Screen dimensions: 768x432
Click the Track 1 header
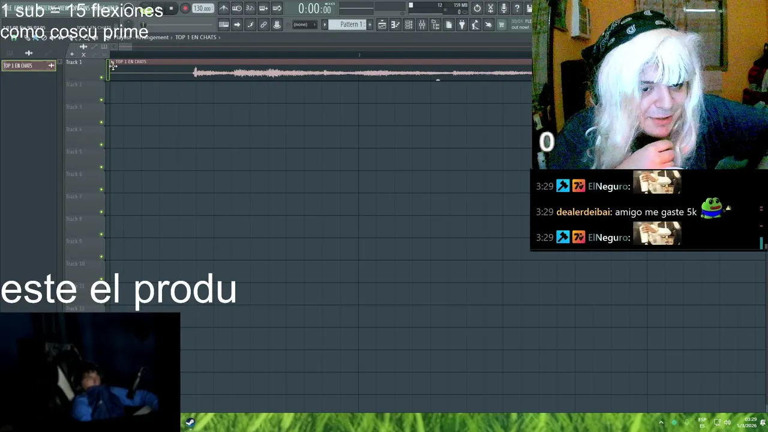(x=84, y=69)
